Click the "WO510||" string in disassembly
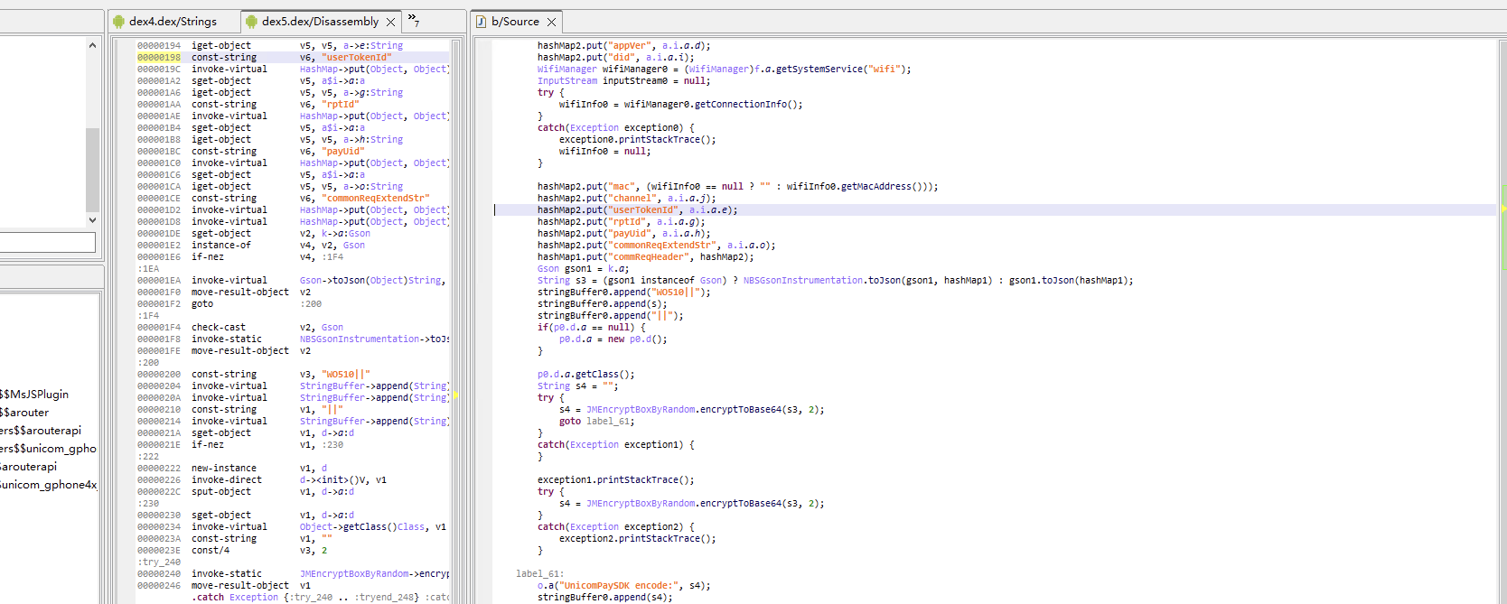 [345, 374]
